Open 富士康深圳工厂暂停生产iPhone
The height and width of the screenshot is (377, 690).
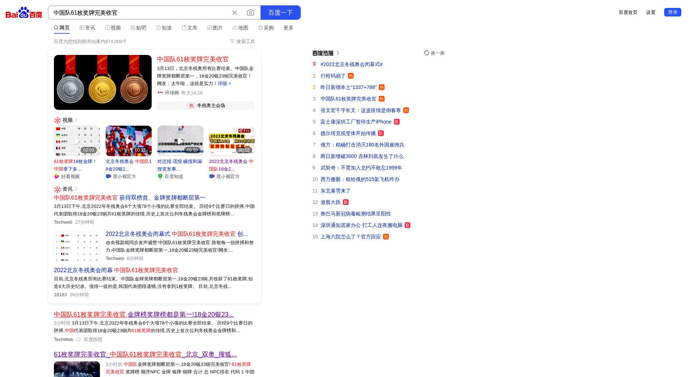(356, 122)
